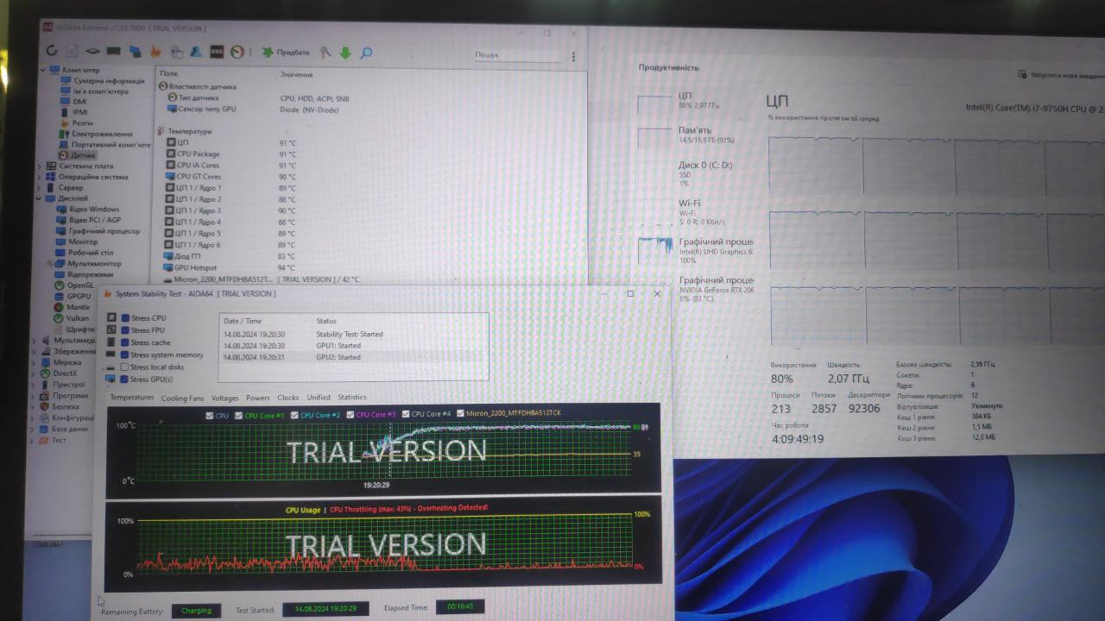This screenshot has height=621, width=1105.
Task: Open the three-dot menu beside the search field
Action: click(573, 56)
